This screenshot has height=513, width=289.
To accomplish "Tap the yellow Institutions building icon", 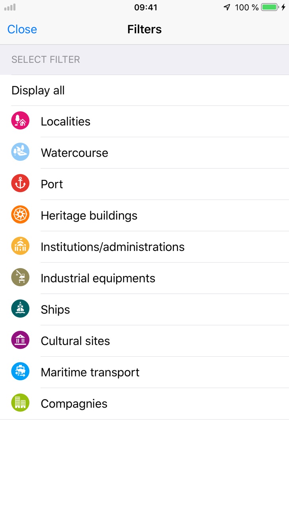I will (x=20, y=246).
